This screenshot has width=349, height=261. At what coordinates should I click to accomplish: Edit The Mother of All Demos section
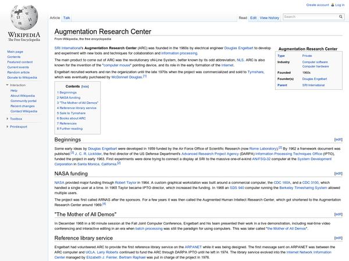[x=339, y=214]
